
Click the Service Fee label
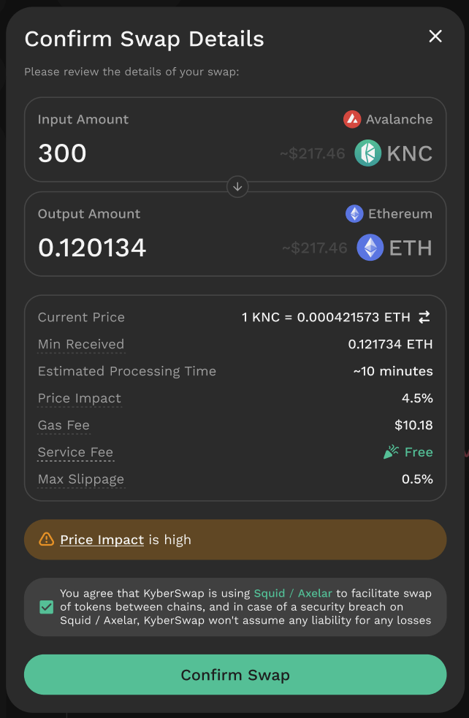(x=75, y=452)
